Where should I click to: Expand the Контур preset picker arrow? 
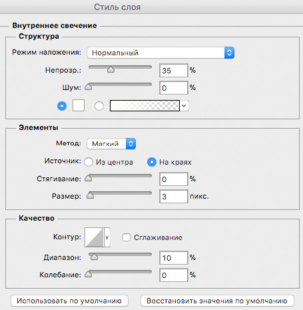[x=107, y=237]
